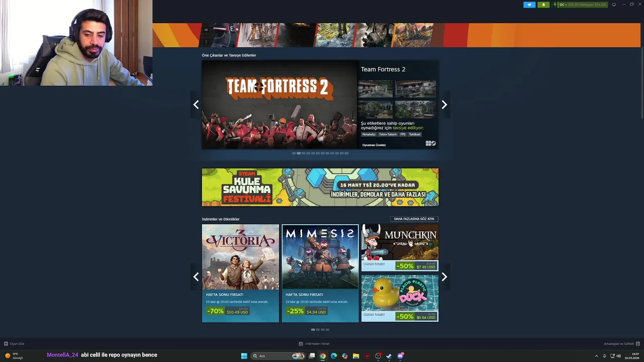Click DAHA FAZLASINA GÖZ ATIN button
This screenshot has height=362, width=644.
coord(414,219)
